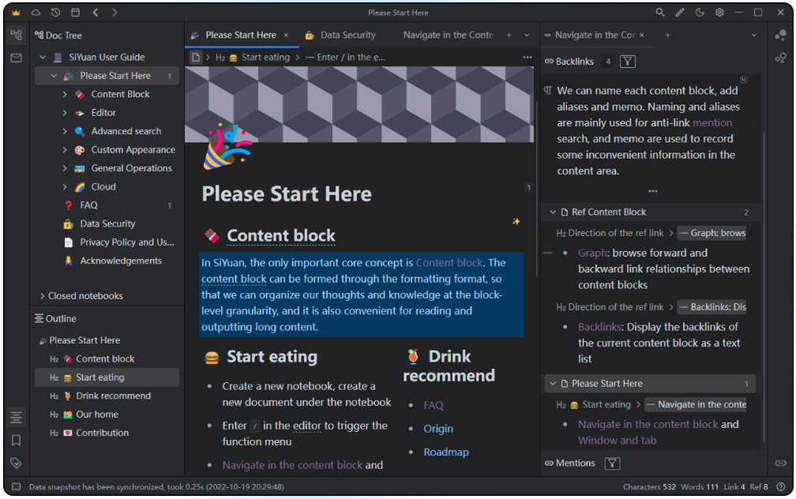Add a new tab in the right panel tab bar
This screenshot has width=796, height=499.
click(667, 35)
